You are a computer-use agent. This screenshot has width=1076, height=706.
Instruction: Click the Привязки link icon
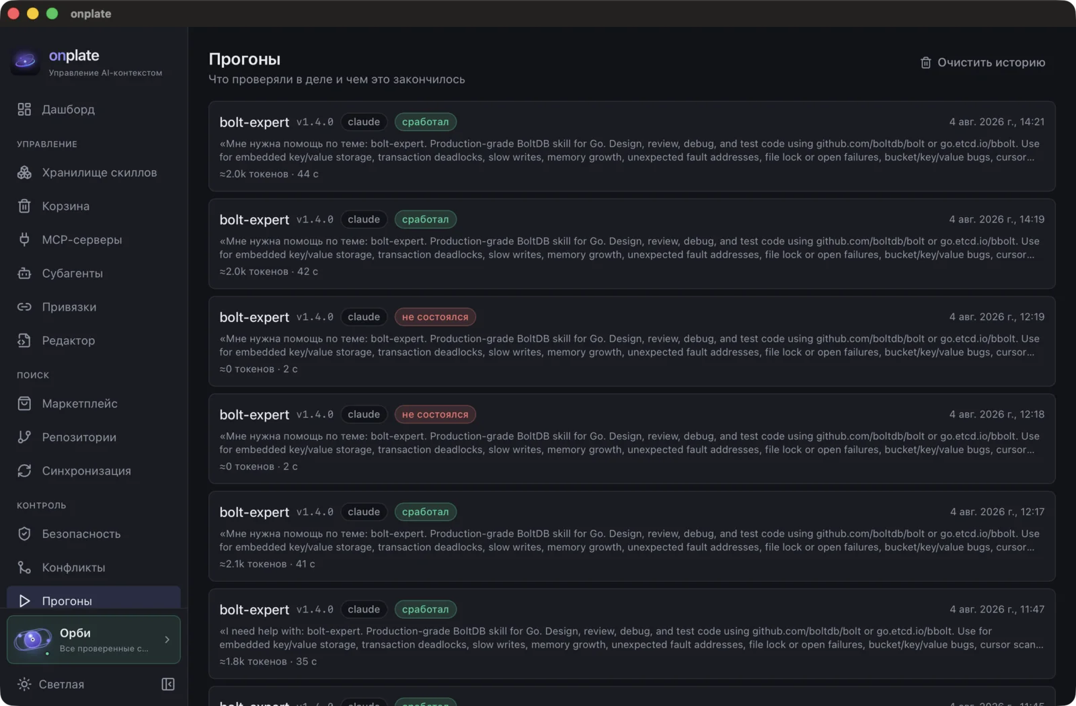tap(24, 307)
